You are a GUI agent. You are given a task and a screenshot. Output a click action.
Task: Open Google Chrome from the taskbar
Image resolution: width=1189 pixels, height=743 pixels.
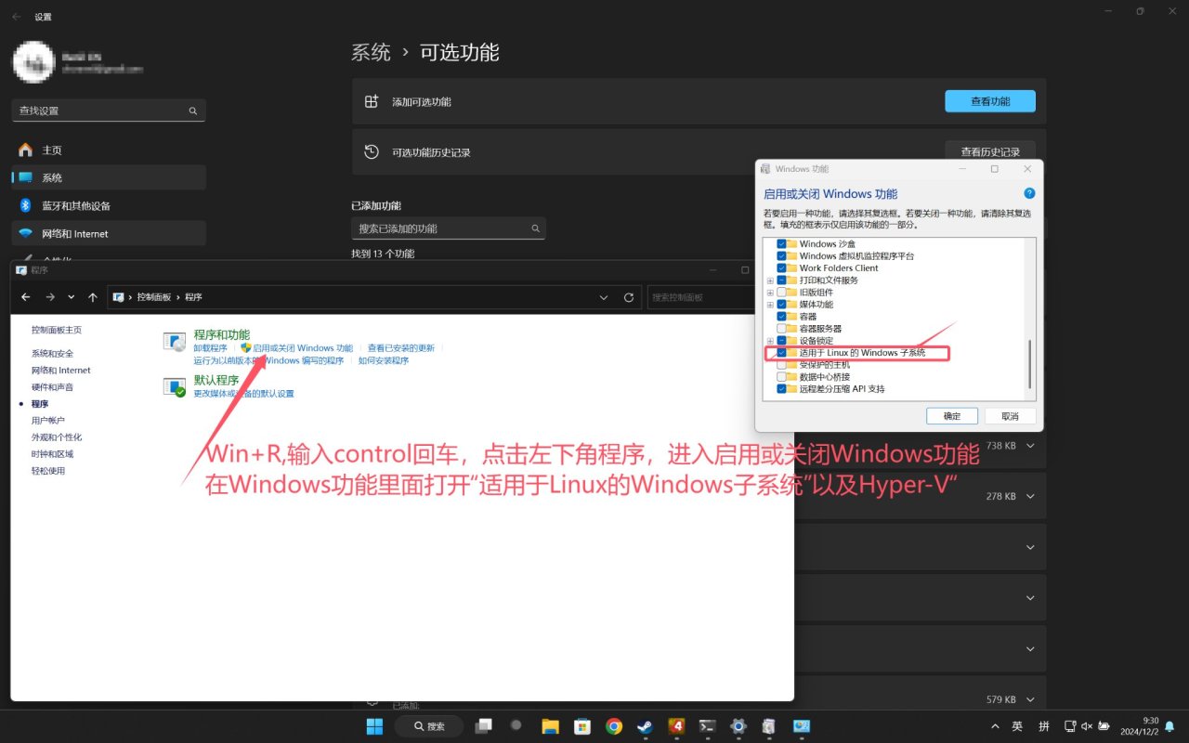click(x=614, y=726)
